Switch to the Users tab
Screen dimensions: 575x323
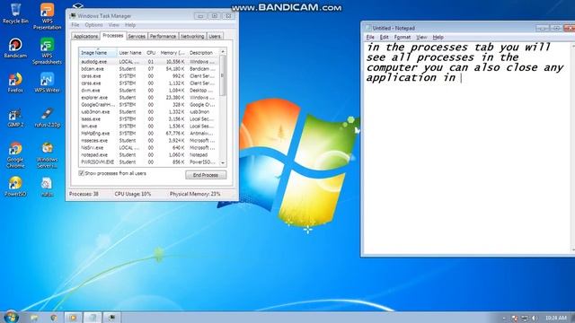[215, 36]
